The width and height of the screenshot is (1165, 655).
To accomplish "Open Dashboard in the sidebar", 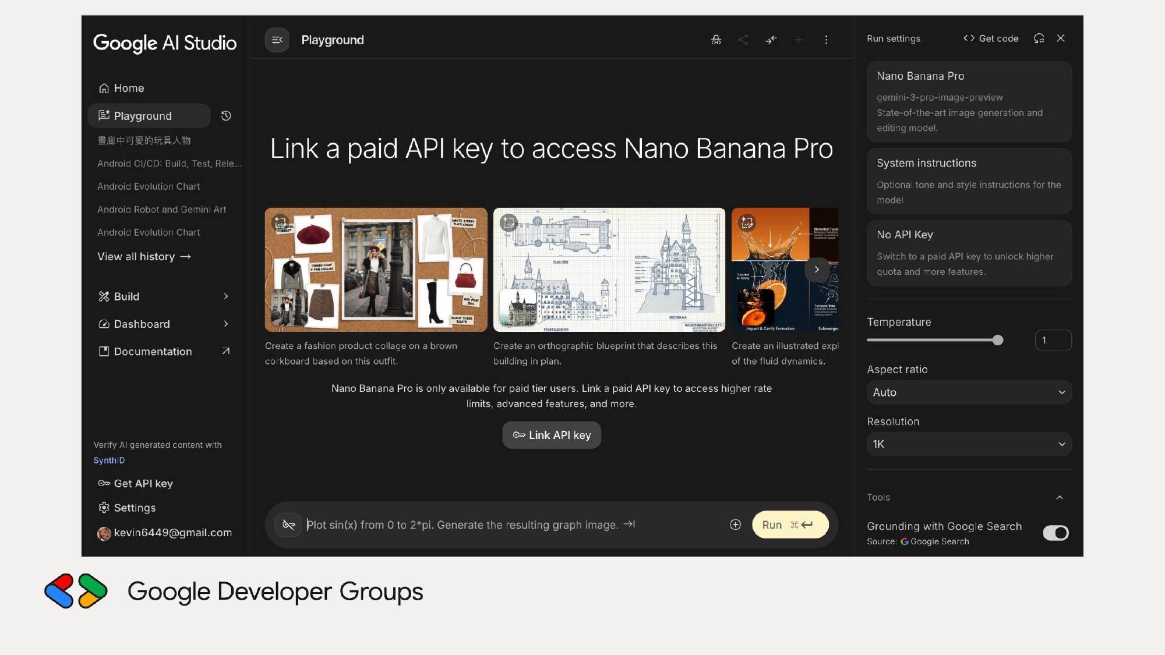I will click(x=142, y=324).
